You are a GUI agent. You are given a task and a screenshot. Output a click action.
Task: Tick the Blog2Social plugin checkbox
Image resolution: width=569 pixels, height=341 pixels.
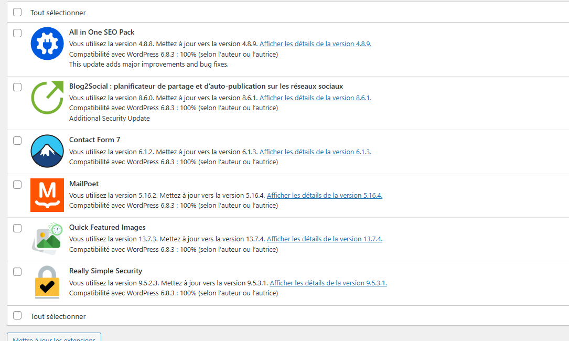[x=17, y=87]
